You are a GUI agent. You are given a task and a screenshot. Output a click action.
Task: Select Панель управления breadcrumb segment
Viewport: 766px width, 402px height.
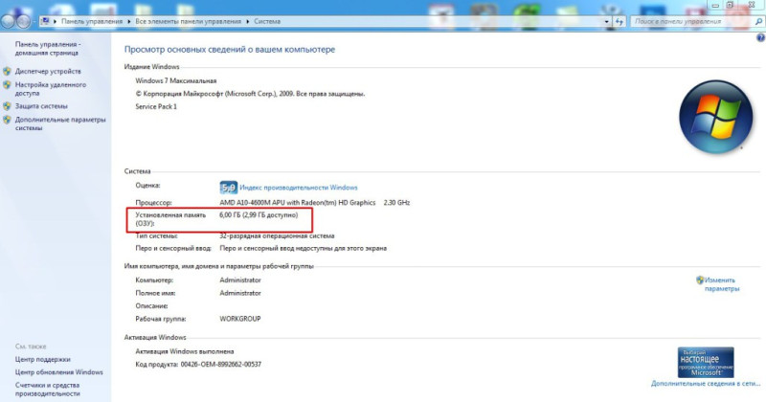click(x=92, y=21)
